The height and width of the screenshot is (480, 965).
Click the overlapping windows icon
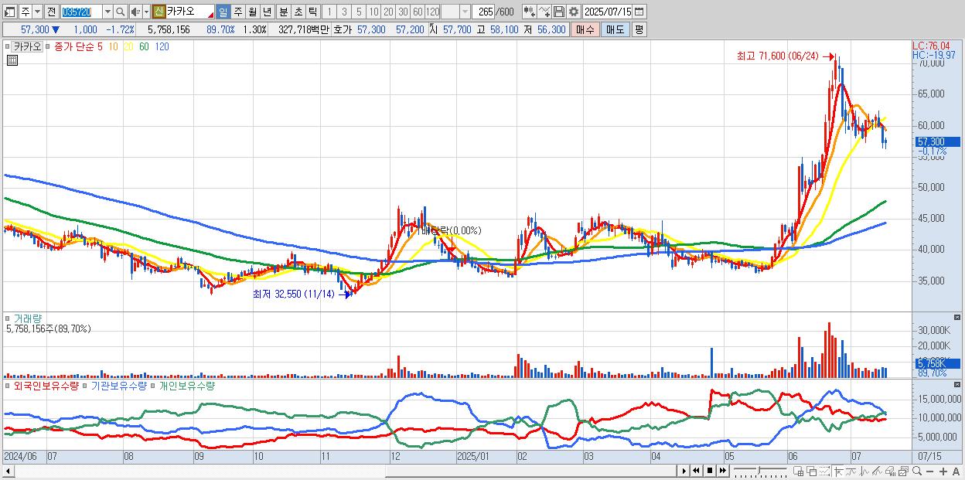click(x=812, y=471)
